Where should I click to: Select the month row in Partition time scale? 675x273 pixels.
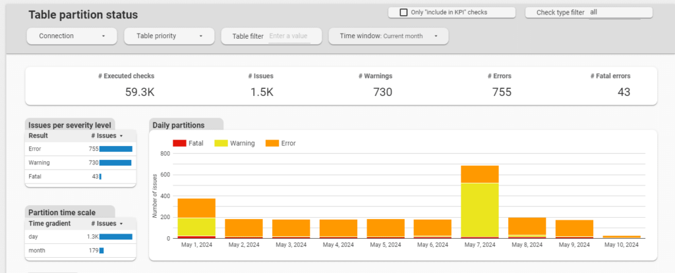pos(80,250)
